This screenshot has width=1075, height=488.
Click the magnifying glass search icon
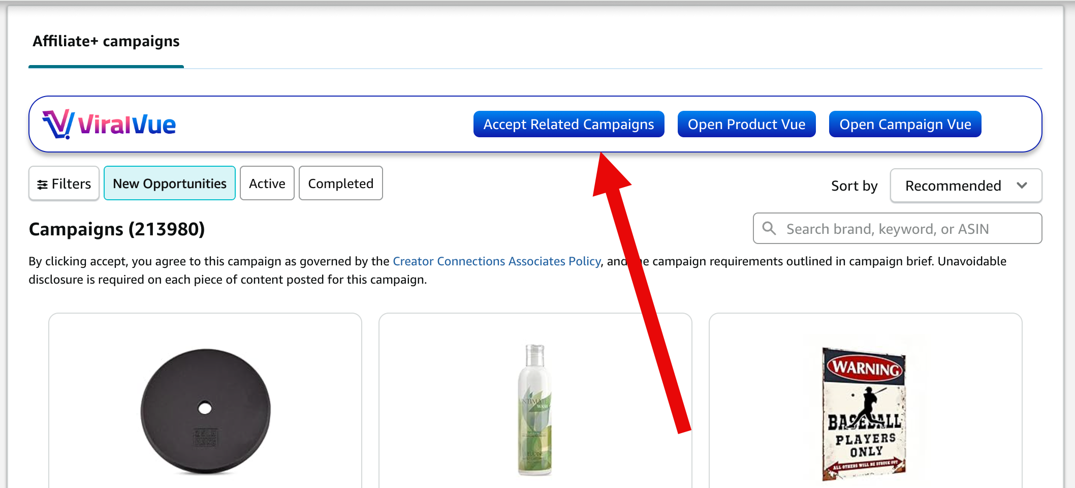tap(769, 229)
